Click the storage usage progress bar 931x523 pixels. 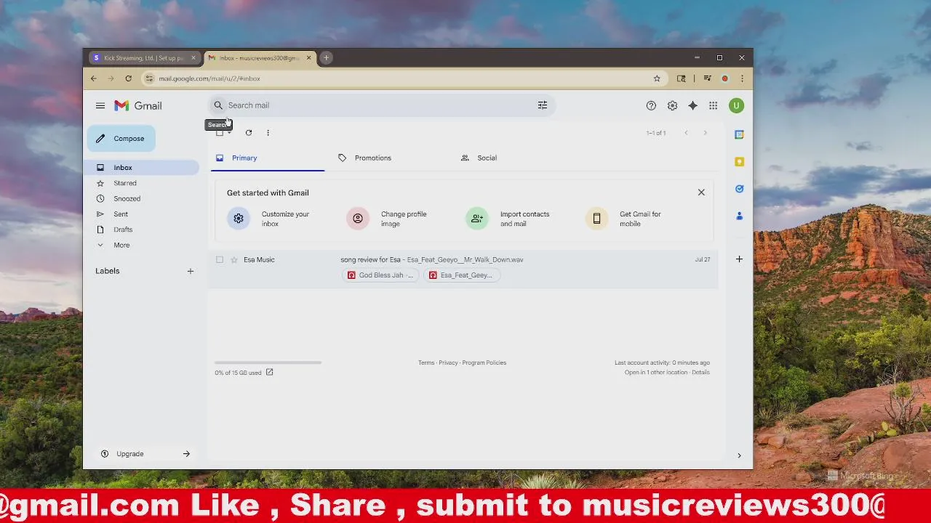click(268, 362)
